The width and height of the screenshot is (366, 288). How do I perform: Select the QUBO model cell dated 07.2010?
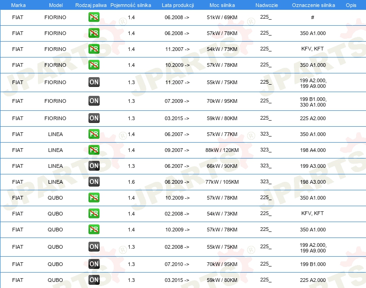tap(55, 264)
